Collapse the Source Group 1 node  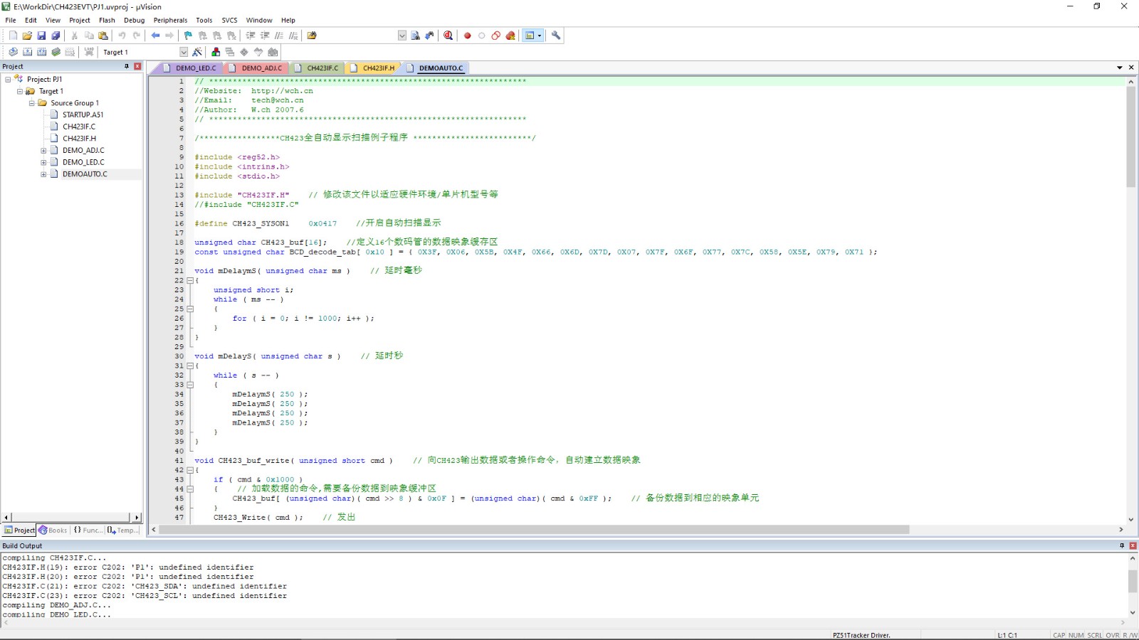[x=32, y=103]
